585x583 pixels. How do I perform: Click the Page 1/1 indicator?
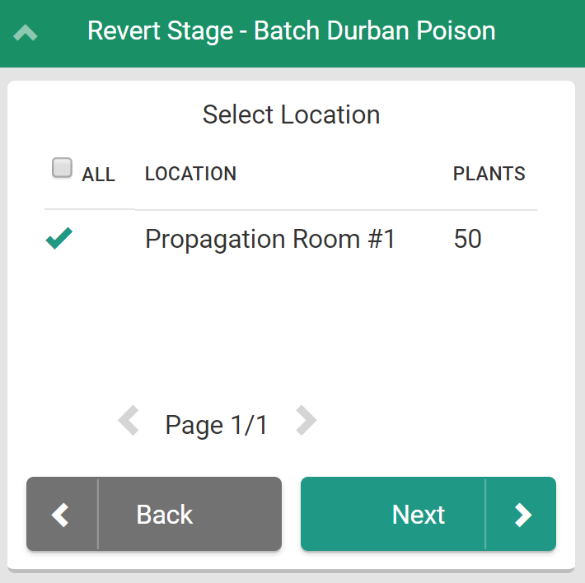click(217, 425)
